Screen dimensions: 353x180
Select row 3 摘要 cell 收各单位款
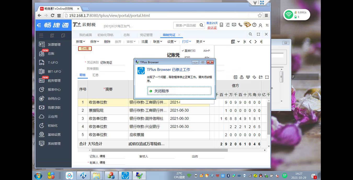(108, 118)
